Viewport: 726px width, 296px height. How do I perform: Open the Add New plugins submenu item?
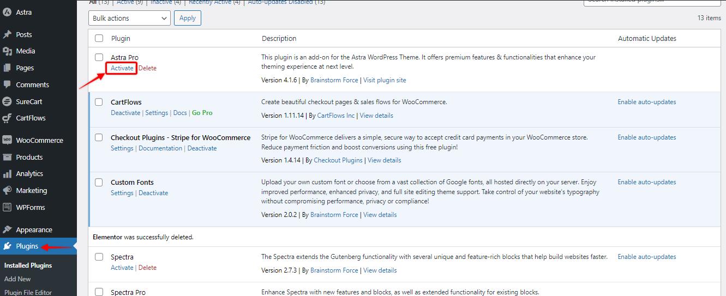click(17, 279)
